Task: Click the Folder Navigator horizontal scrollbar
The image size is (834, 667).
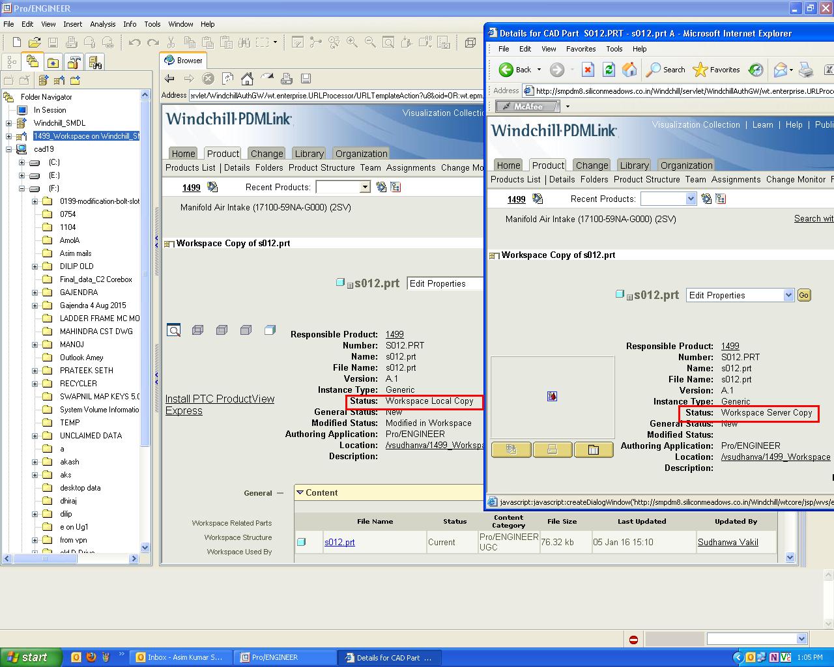Action: [x=71, y=558]
